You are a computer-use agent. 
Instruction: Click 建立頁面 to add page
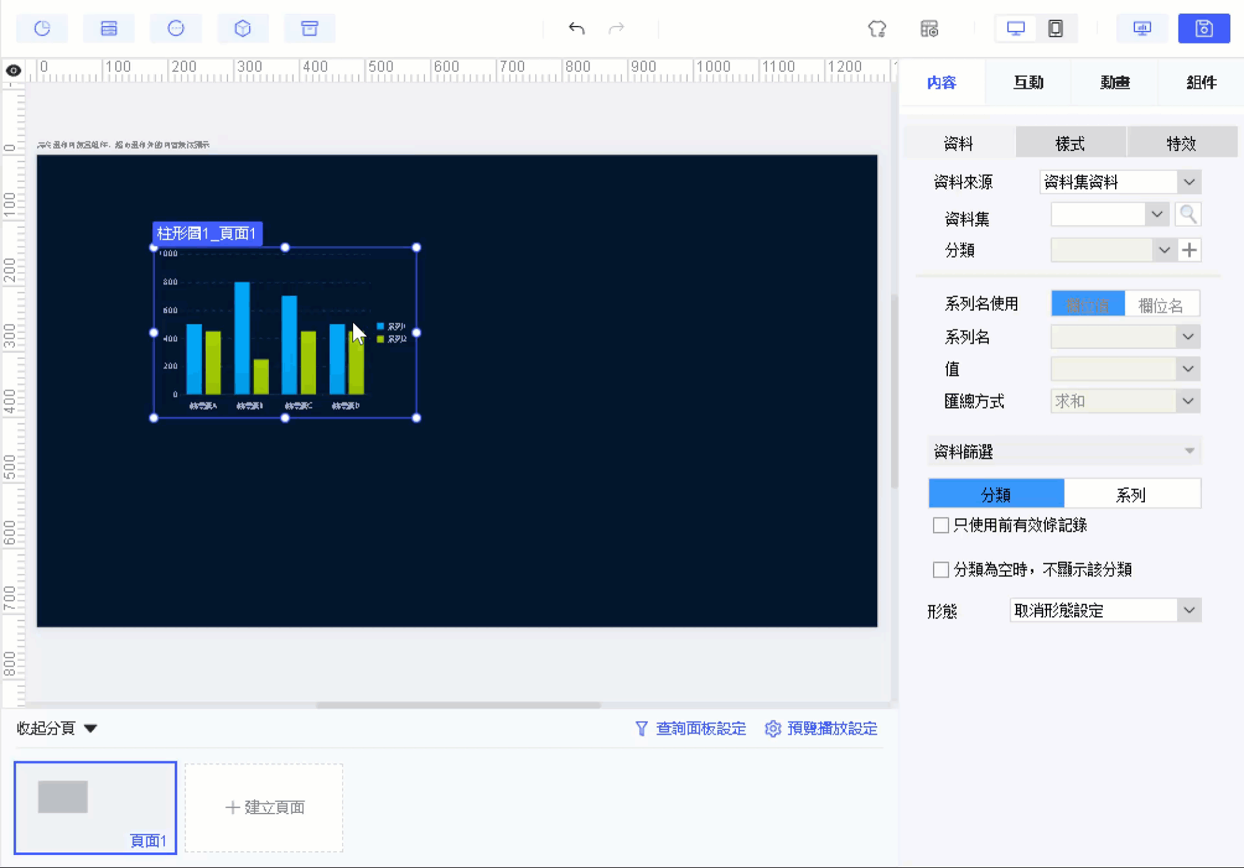click(264, 807)
